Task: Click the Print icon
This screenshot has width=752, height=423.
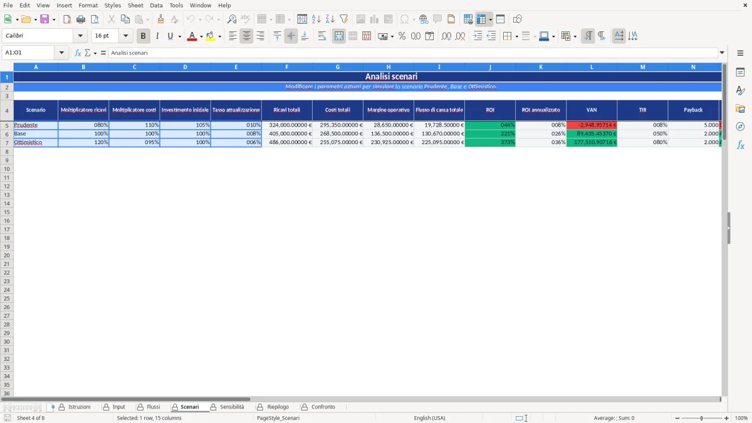Action: click(x=81, y=19)
